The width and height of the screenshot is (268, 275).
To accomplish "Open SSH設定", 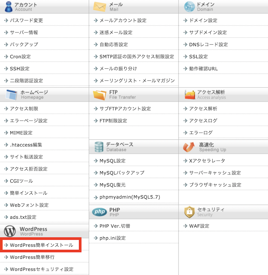I will pos(20,69).
